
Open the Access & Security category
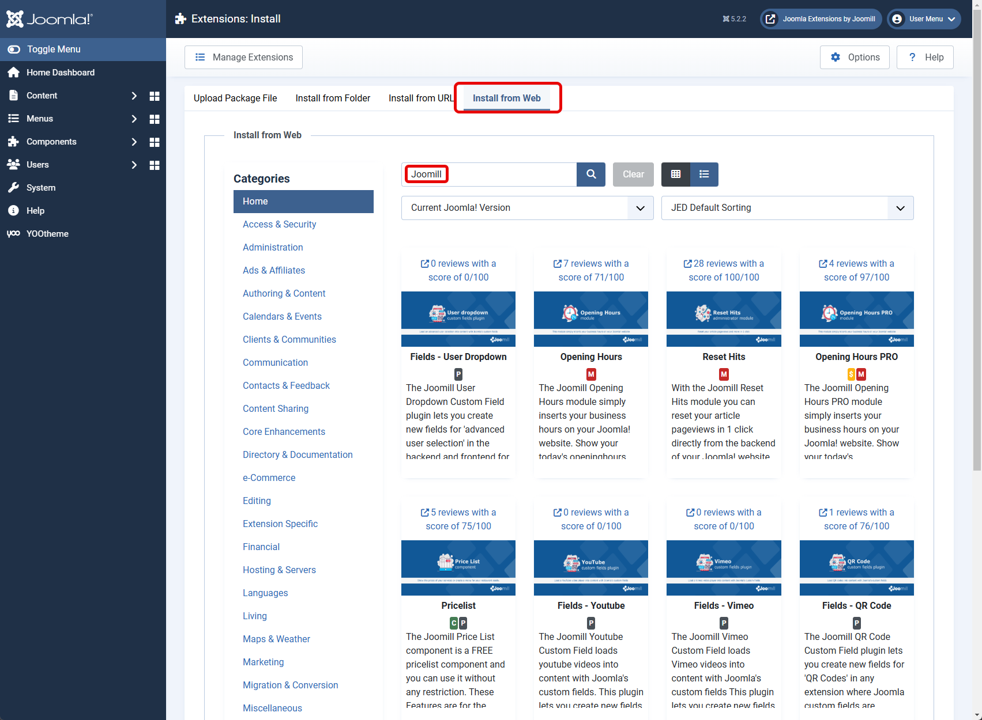(x=279, y=225)
